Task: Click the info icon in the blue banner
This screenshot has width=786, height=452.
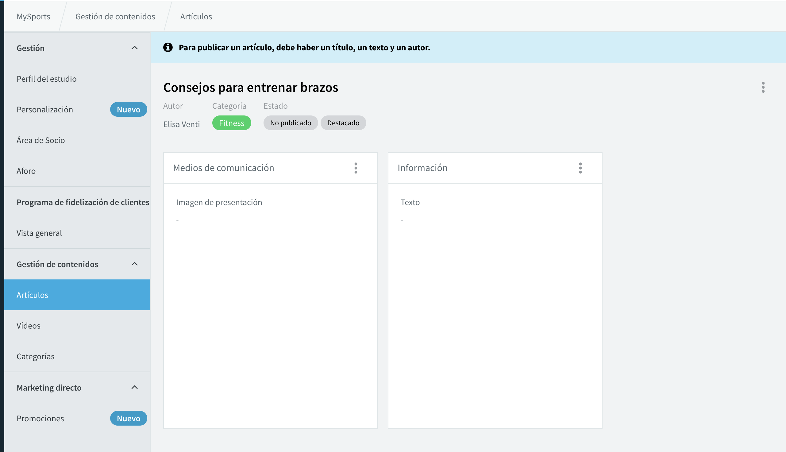Action: coord(168,47)
